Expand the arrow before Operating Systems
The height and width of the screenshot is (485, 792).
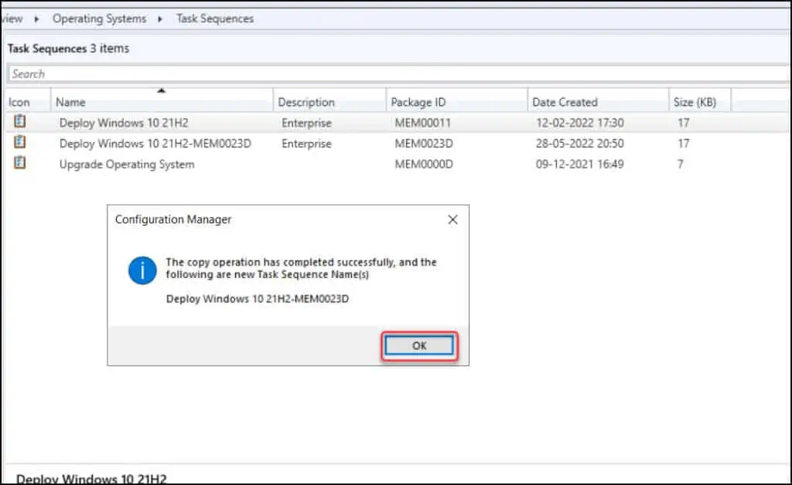pyautogui.click(x=36, y=19)
